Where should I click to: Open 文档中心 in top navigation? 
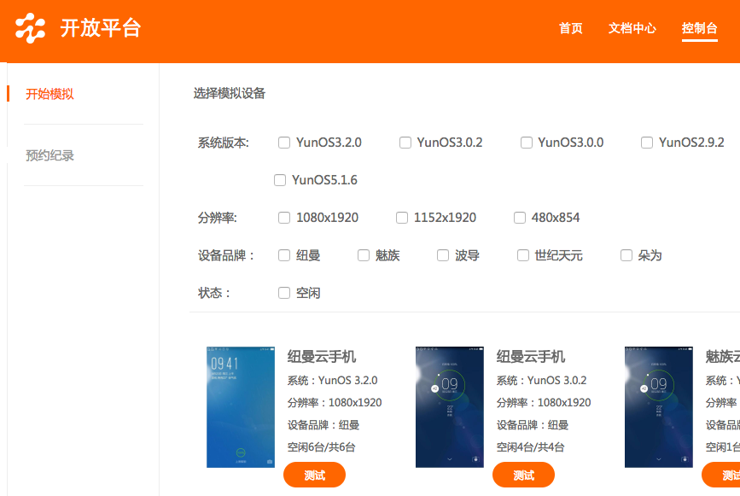pyautogui.click(x=632, y=28)
